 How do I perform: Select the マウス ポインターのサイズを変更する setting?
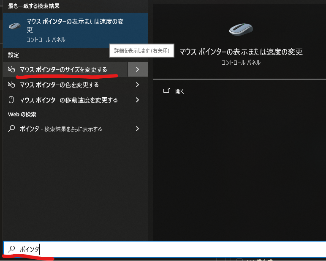[x=63, y=69]
